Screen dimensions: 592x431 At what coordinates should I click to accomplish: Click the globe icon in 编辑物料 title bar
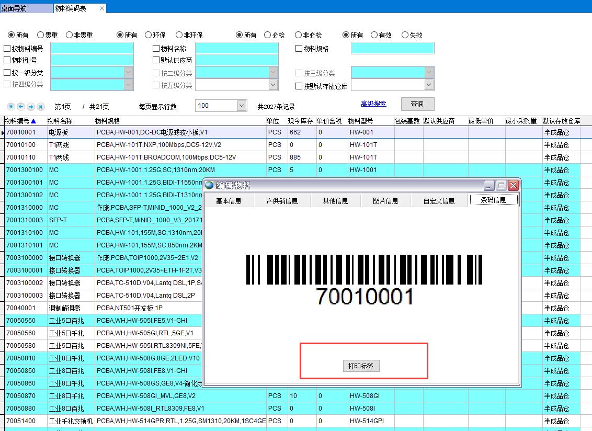(209, 185)
